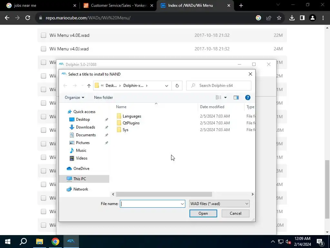This screenshot has height=248, width=330.
Task: Switch to the Customer Service/Sales tab
Action: point(118,5)
